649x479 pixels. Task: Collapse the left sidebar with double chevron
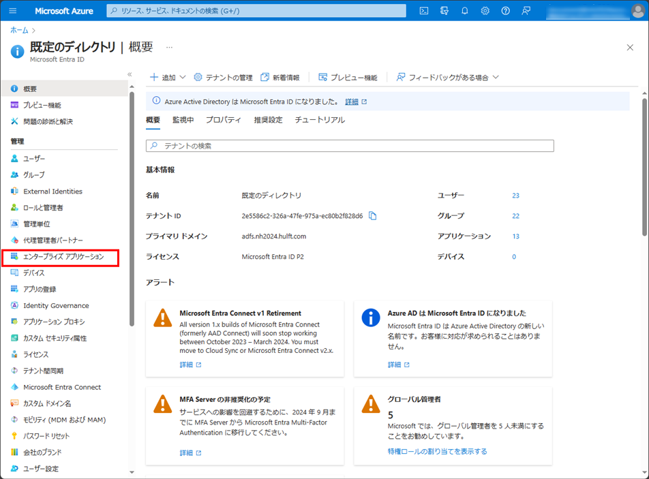click(x=130, y=74)
